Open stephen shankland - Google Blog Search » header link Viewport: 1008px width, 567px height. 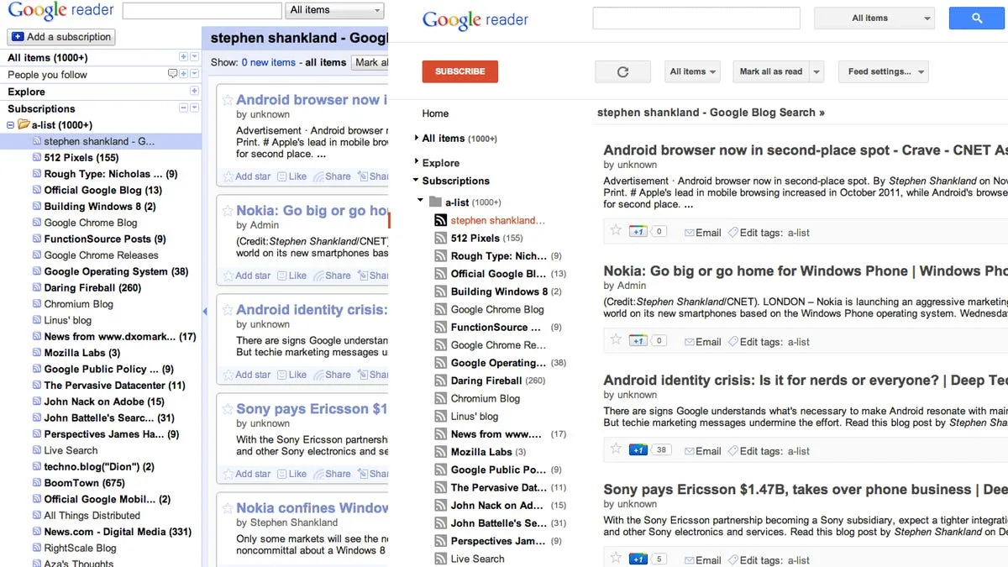[x=711, y=112]
